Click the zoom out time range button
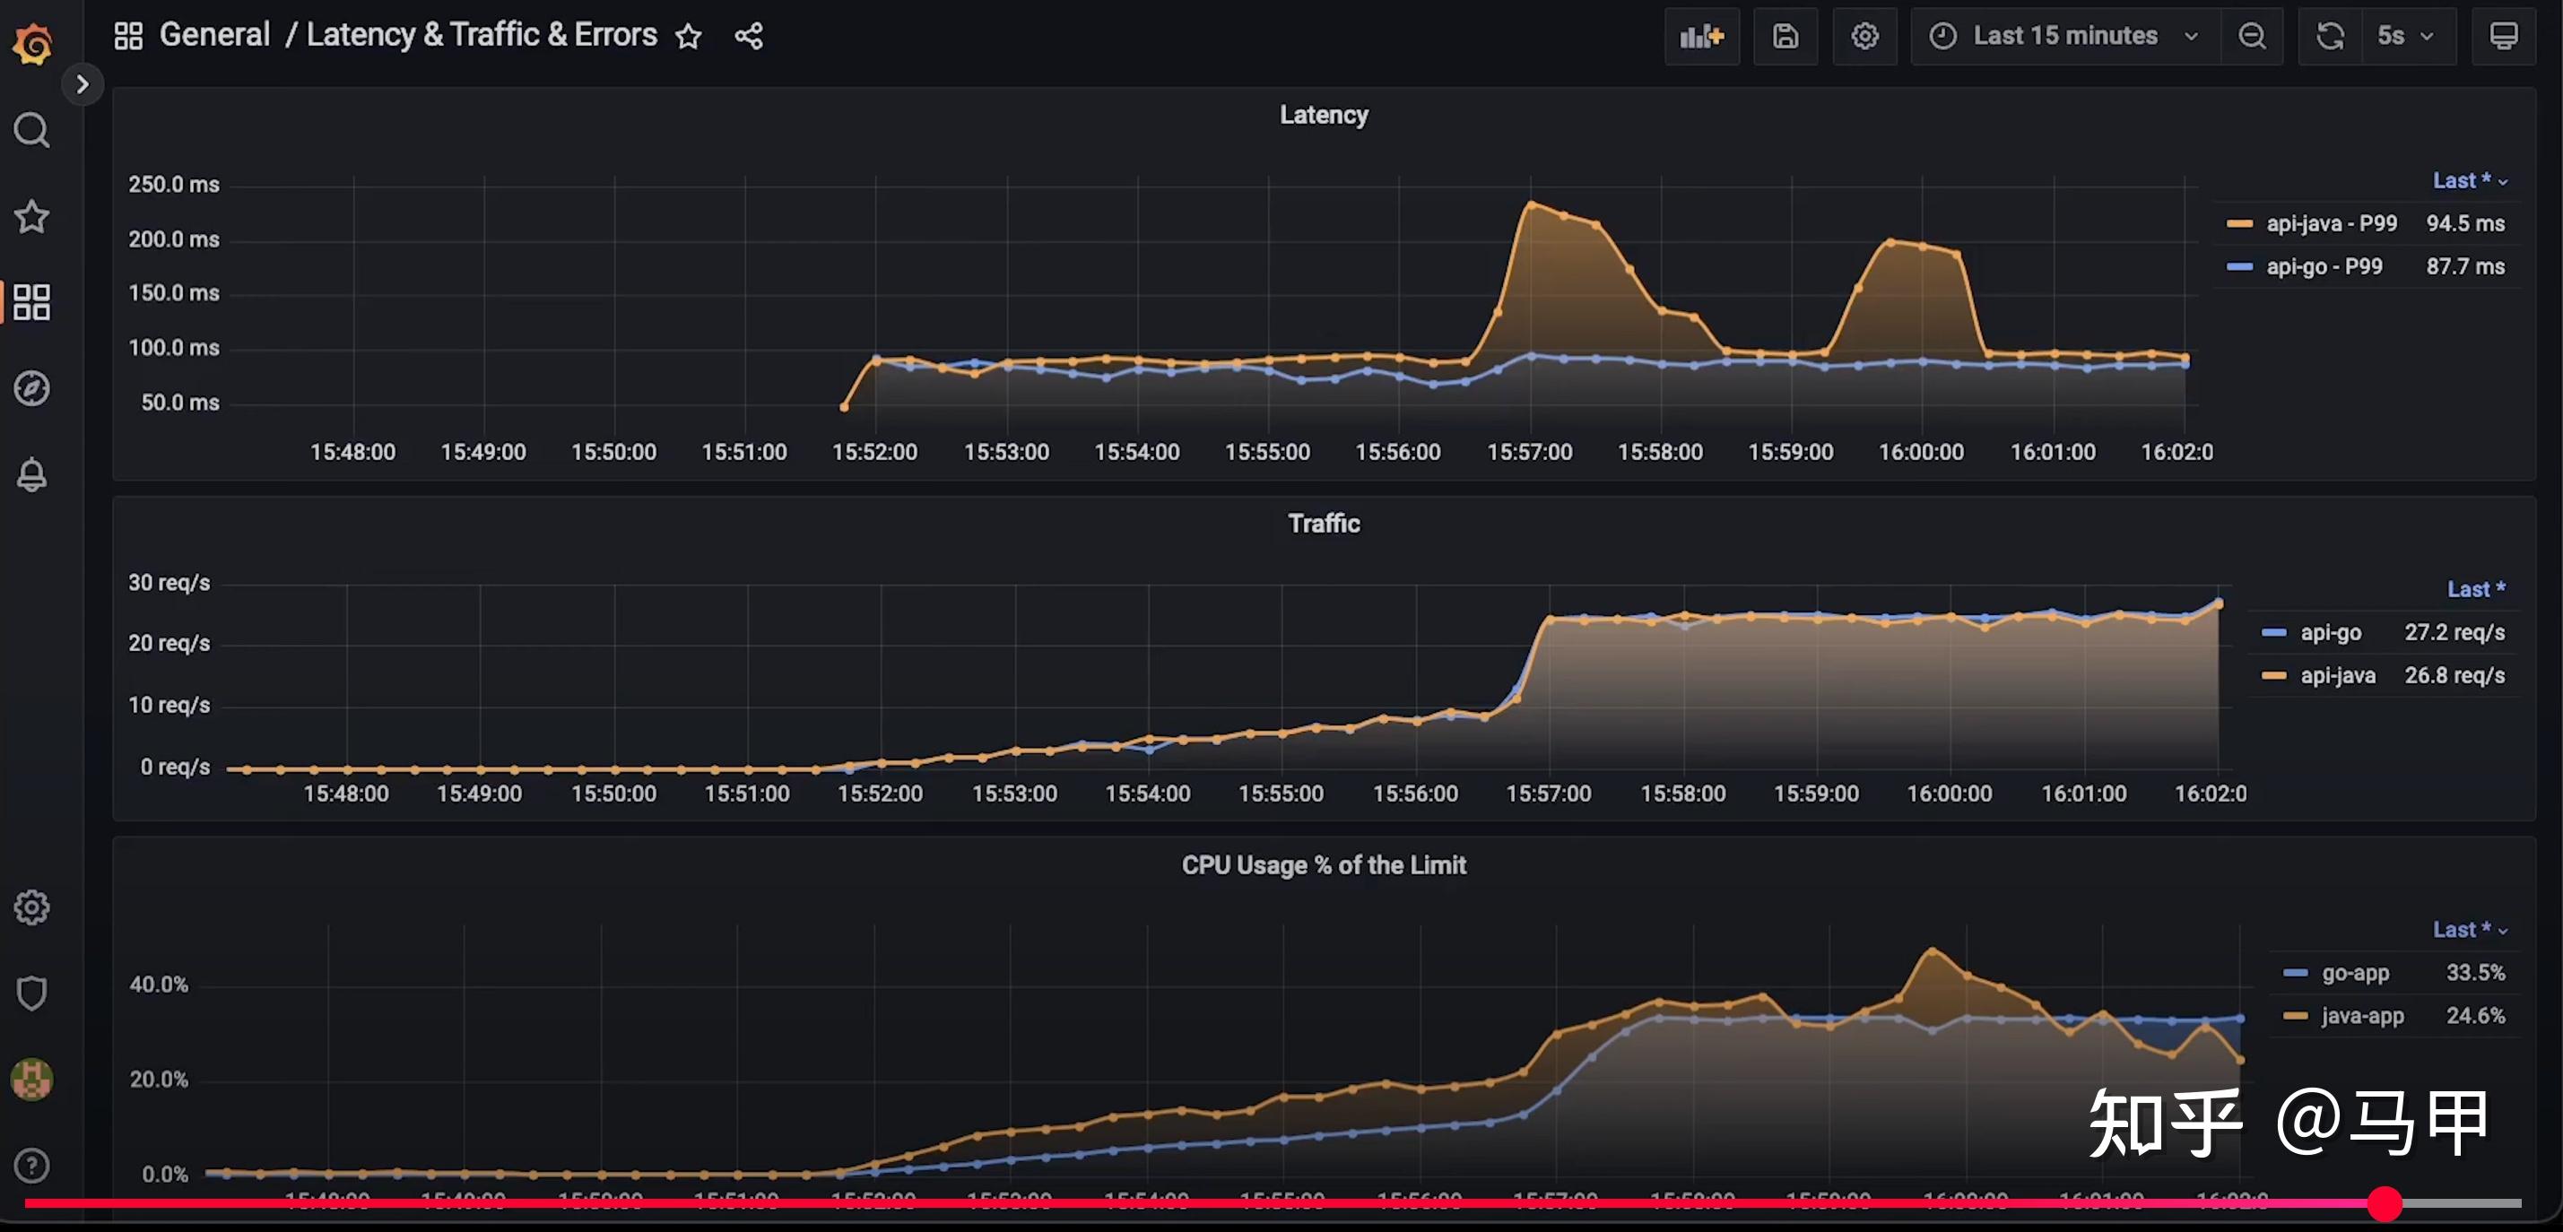 tap(2252, 37)
